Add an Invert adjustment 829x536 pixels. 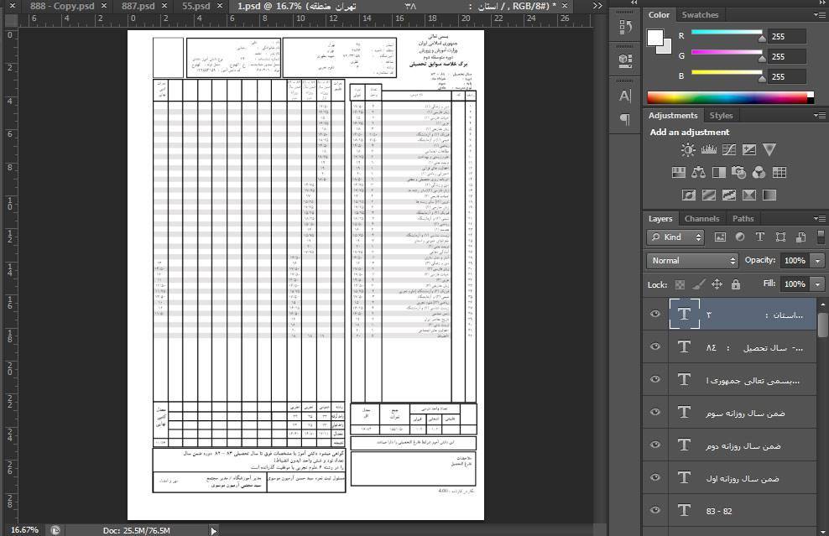click(688, 195)
